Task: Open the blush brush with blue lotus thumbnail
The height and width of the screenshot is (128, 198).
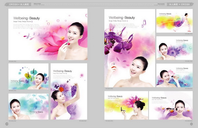Action: click(x=175, y=75)
